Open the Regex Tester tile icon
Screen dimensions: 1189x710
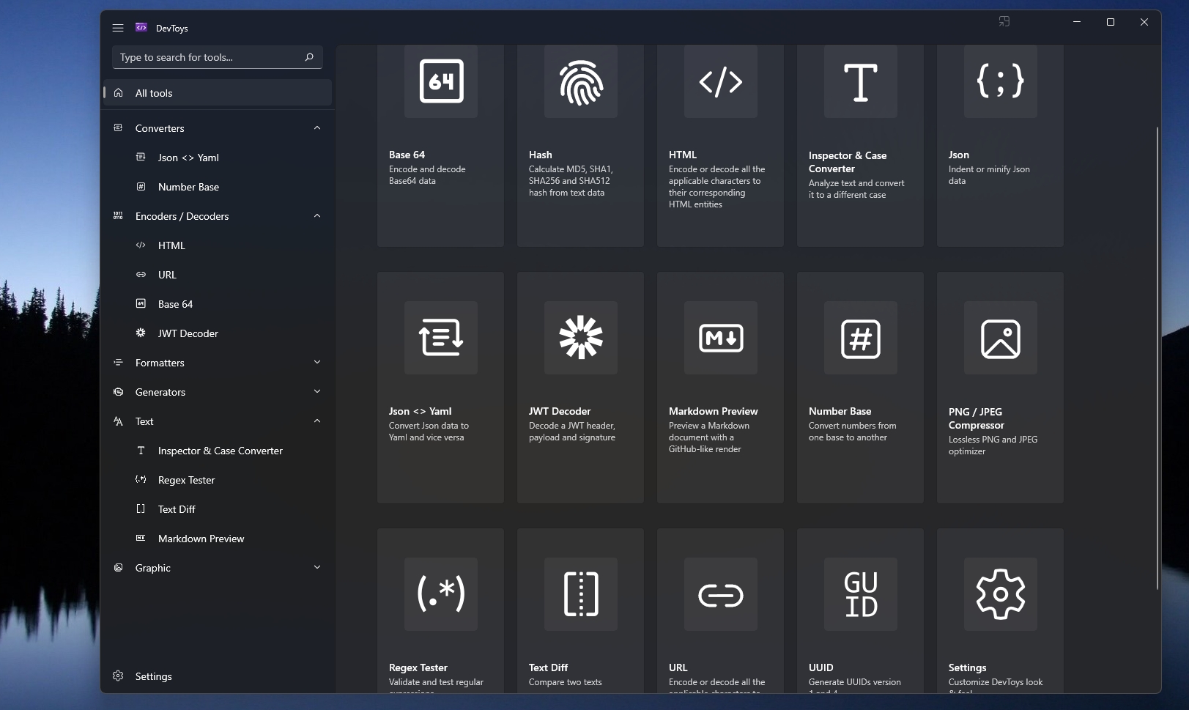[441, 594]
